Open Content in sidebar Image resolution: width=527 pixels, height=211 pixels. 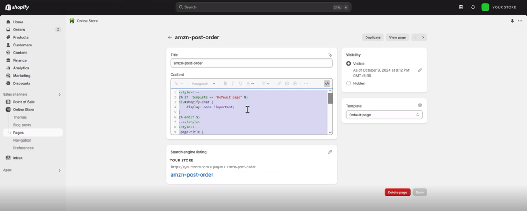tap(20, 53)
